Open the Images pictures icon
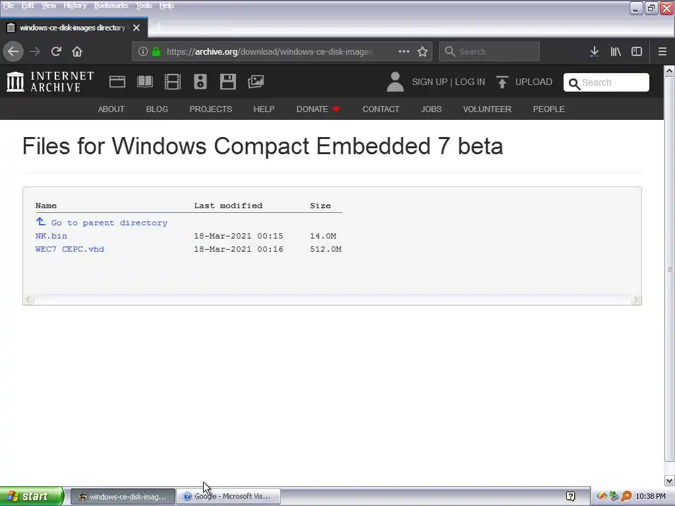Screen dimensions: 675x506 tap(256, 82)
